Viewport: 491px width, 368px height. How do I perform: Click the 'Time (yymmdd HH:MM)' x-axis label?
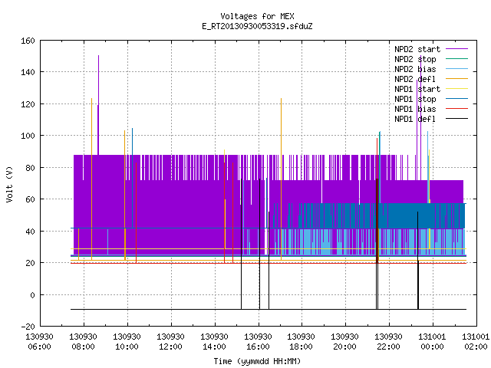pos(257,361)
